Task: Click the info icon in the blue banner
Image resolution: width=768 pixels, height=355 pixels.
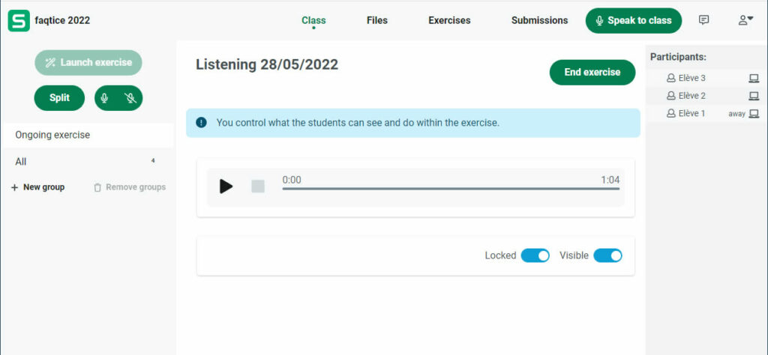Action: click(201, 123)
